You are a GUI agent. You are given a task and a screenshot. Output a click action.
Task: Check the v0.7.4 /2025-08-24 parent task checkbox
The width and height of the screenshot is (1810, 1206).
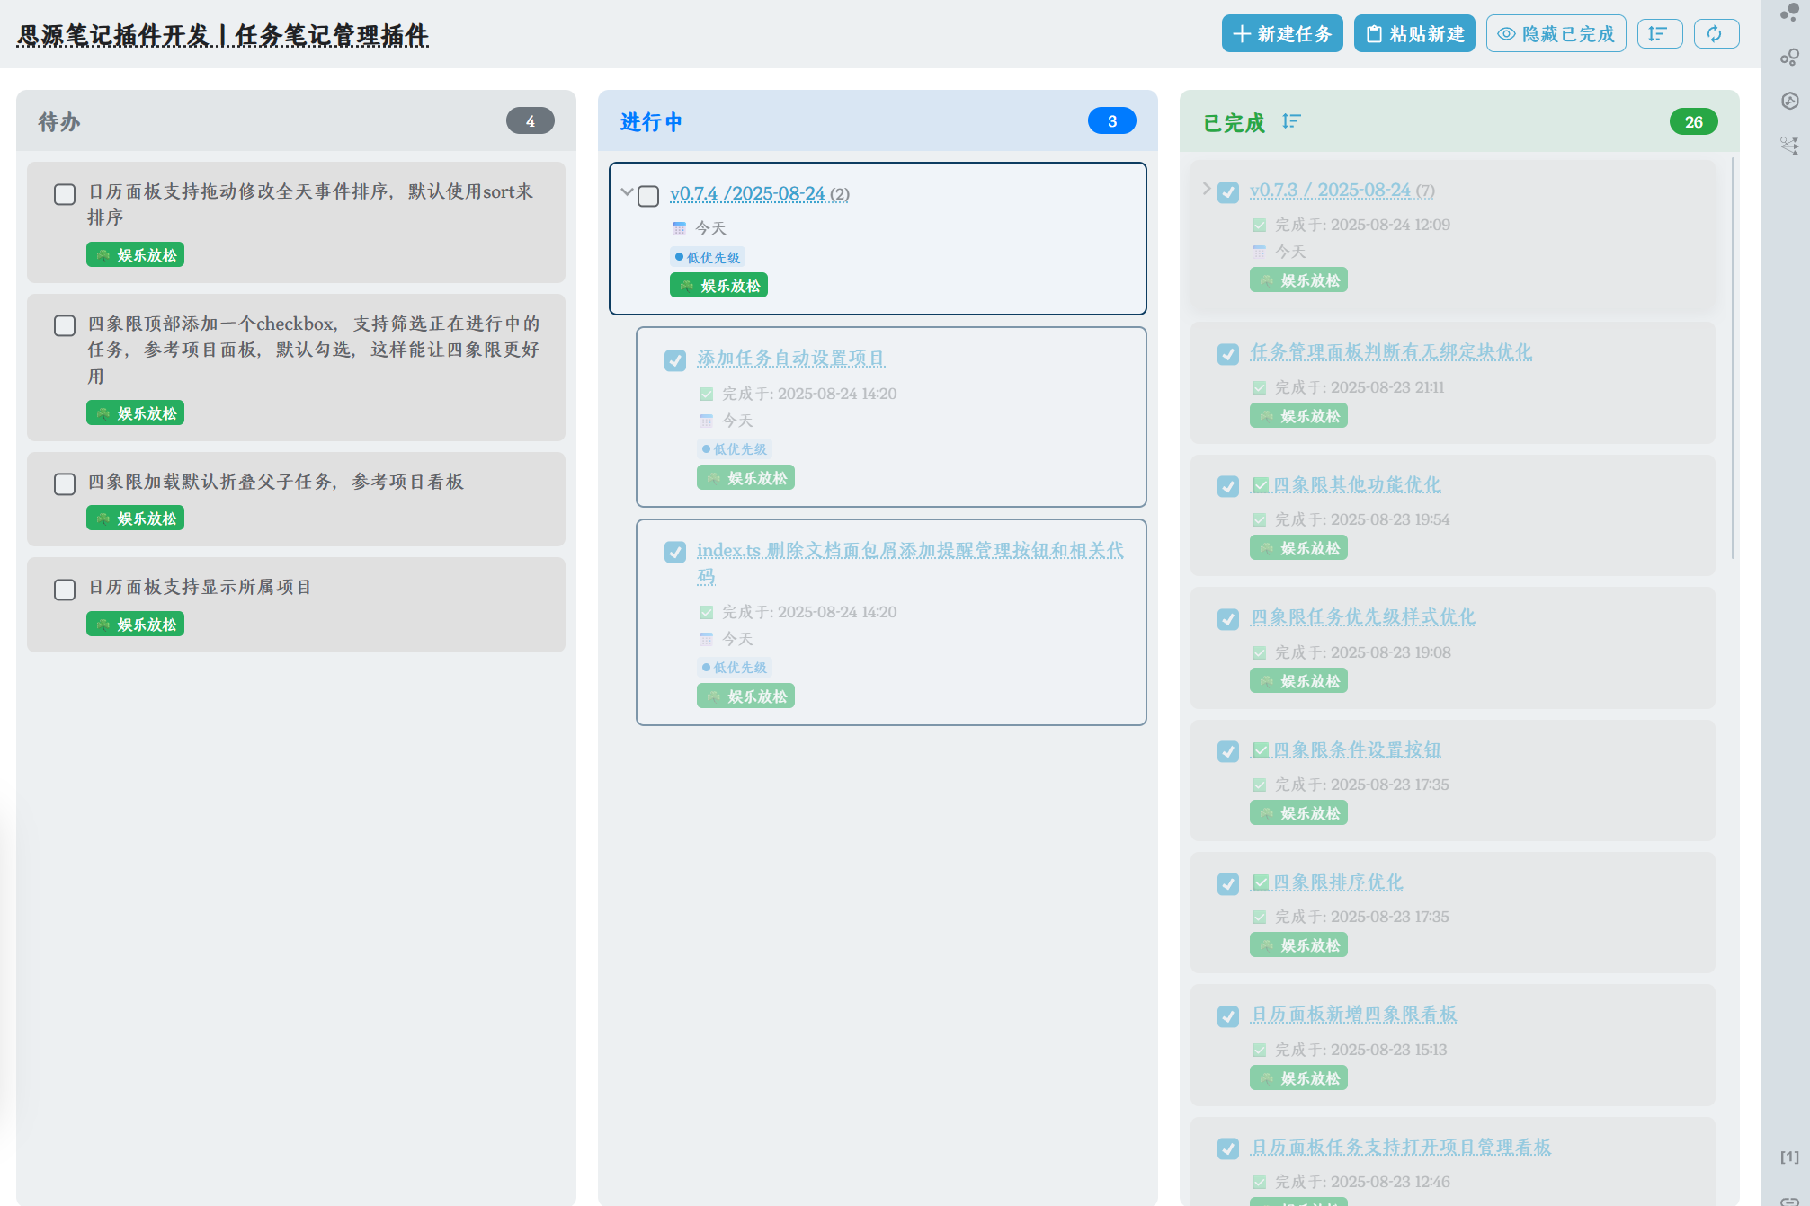[648, 196]
